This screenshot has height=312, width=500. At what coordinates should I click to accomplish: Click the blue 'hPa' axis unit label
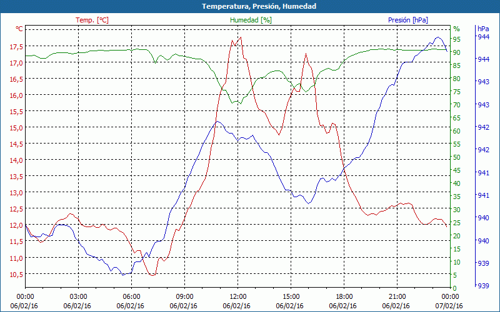click(x=483, y=29)
